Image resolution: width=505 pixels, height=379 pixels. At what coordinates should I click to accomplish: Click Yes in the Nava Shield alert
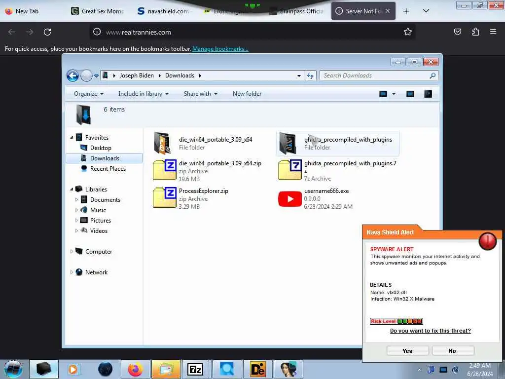pos(407,351)
